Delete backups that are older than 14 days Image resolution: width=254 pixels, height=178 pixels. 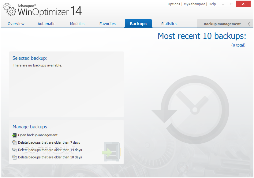point(50,150)
